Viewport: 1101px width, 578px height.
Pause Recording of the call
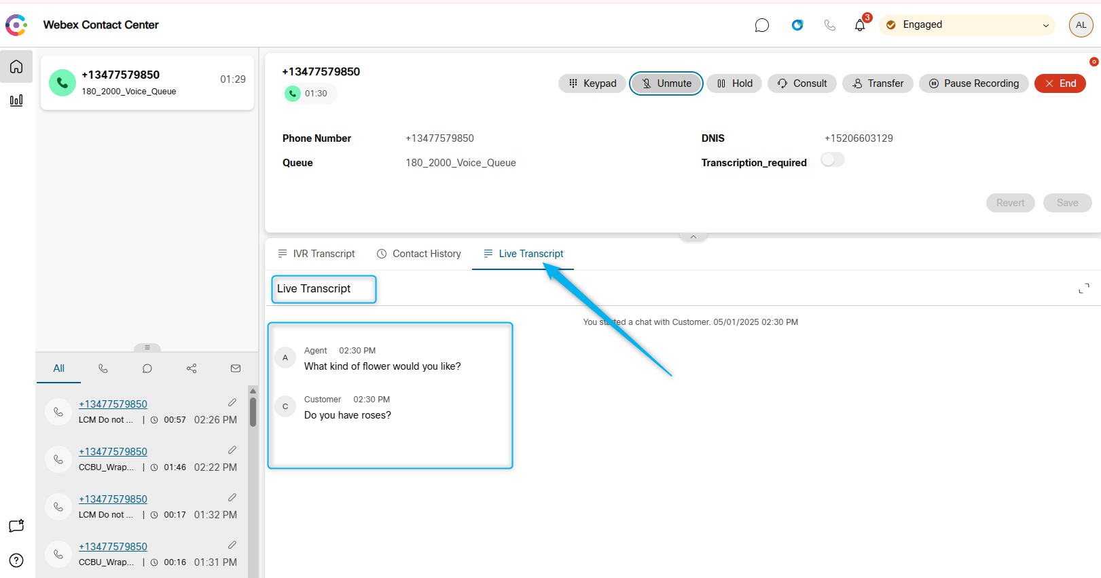click(x=973, y=83)
